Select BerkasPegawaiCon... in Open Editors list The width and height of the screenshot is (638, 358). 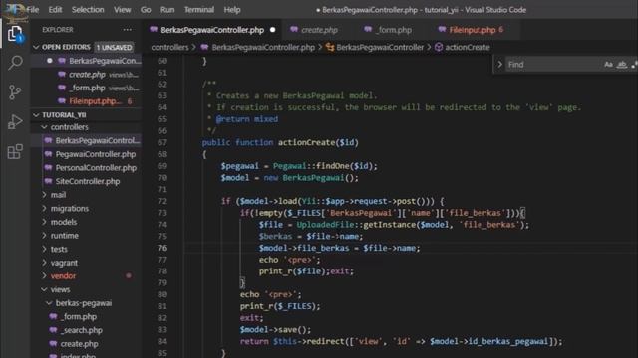(x=88, y=61)
